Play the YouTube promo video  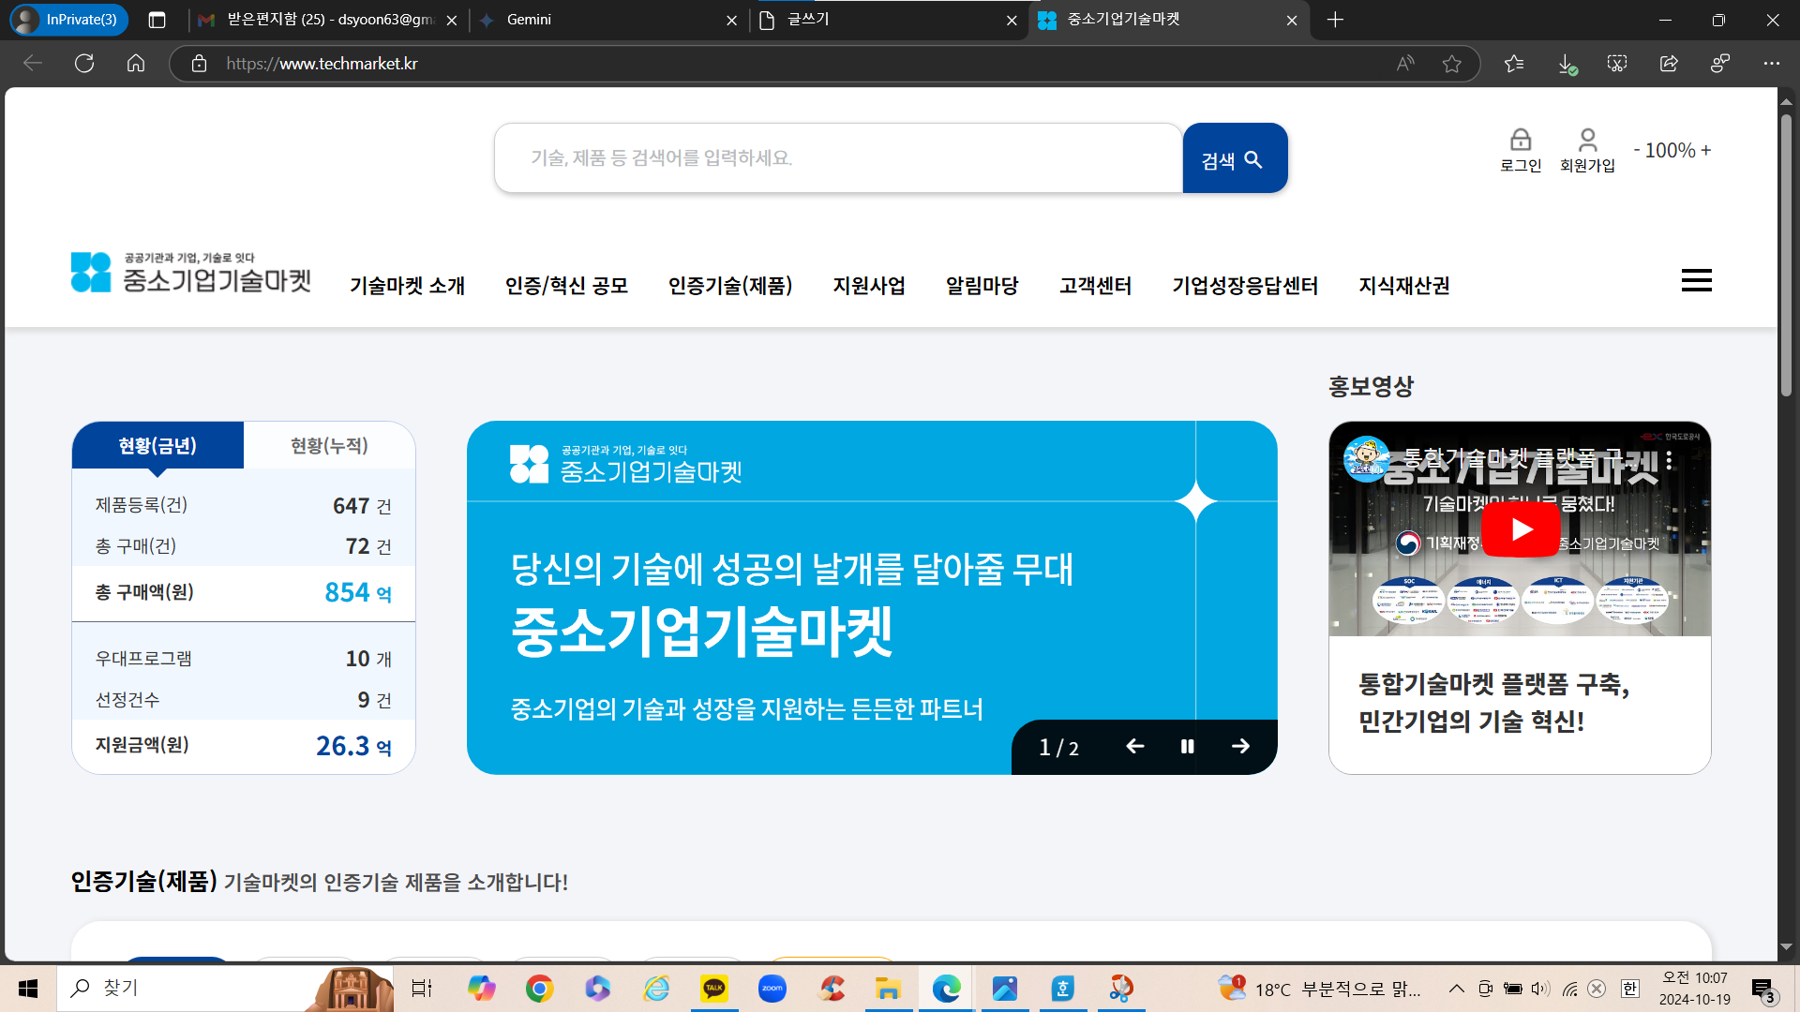point(1520,529)
